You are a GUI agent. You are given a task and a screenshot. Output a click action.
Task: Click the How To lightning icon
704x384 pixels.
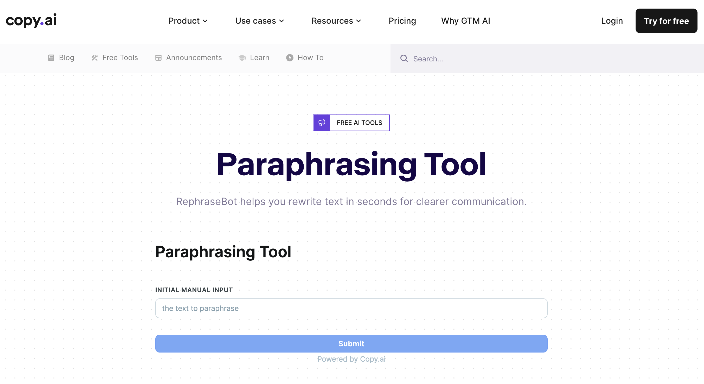coord(290,58)
